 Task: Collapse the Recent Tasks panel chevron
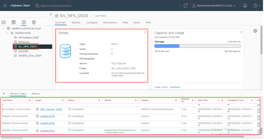click(4, 93)
